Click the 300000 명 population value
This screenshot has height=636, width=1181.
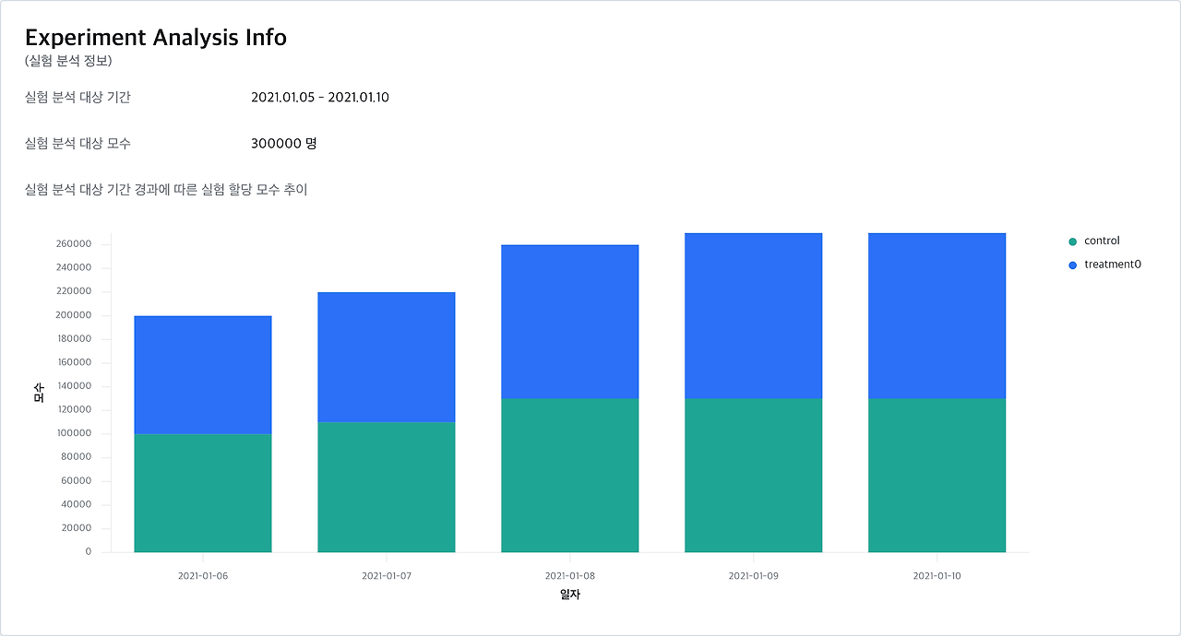coord(284,144)
